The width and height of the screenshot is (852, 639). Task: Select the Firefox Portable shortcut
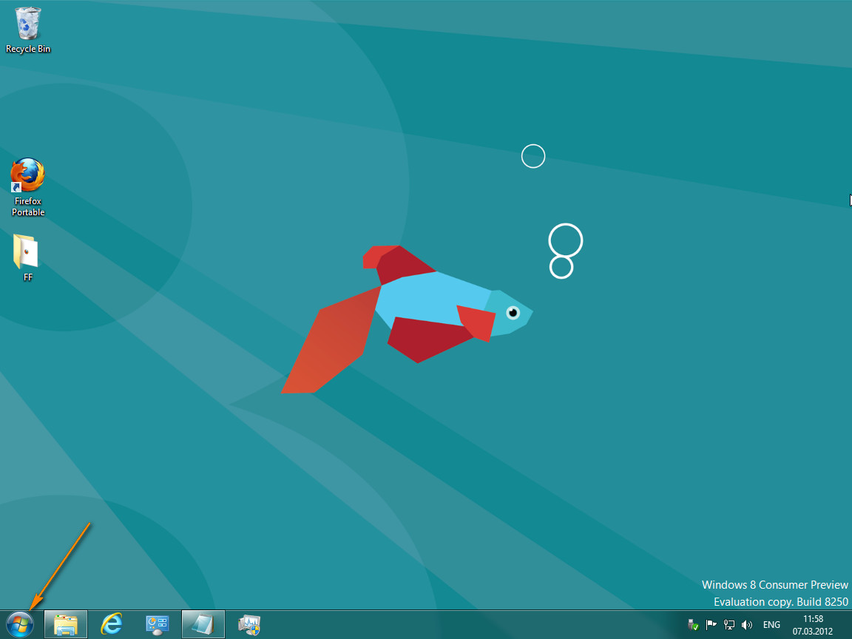[27, 187]
